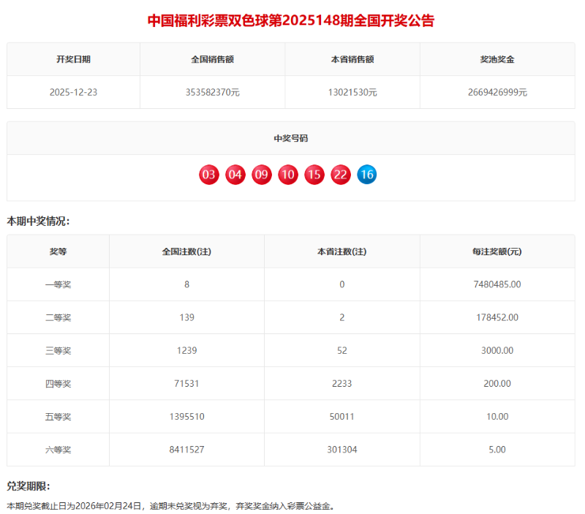Click the red ball numbered 15
The image size is (585, 514).
coord(314,175)
